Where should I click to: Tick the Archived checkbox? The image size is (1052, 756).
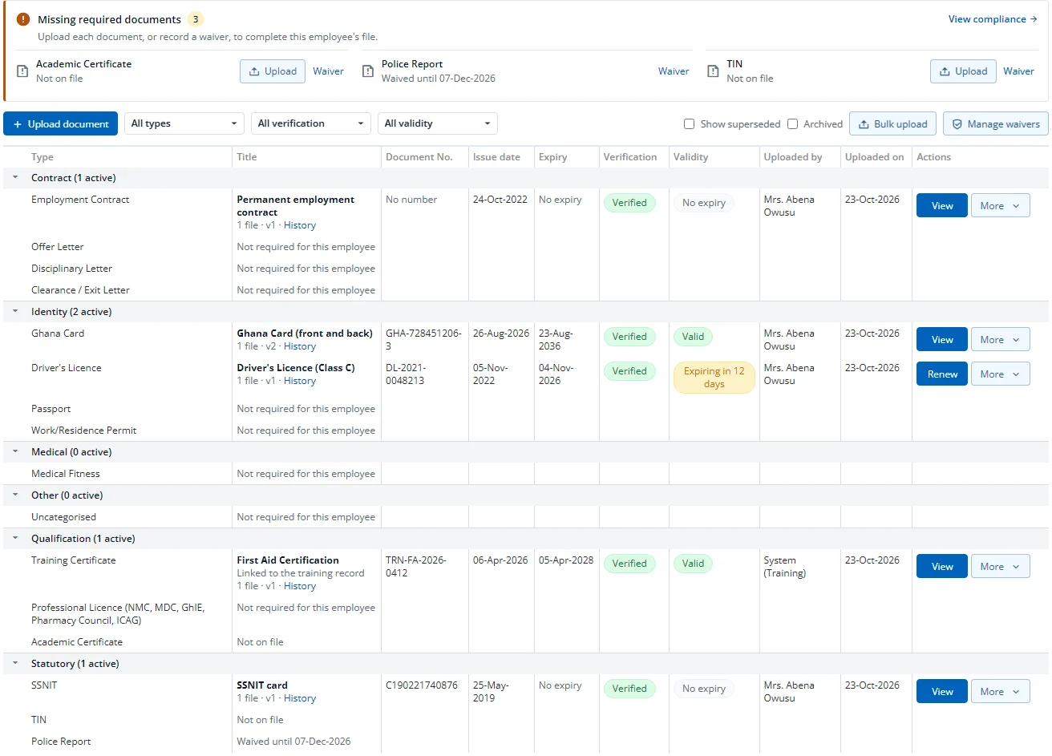click(x=792, y=124)
